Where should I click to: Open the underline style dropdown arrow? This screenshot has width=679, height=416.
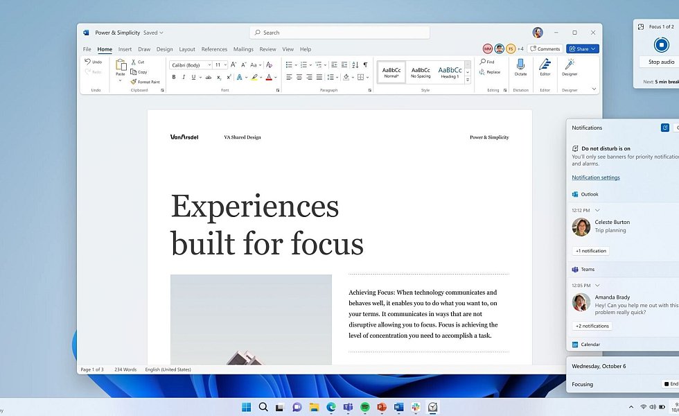(200, 78)
